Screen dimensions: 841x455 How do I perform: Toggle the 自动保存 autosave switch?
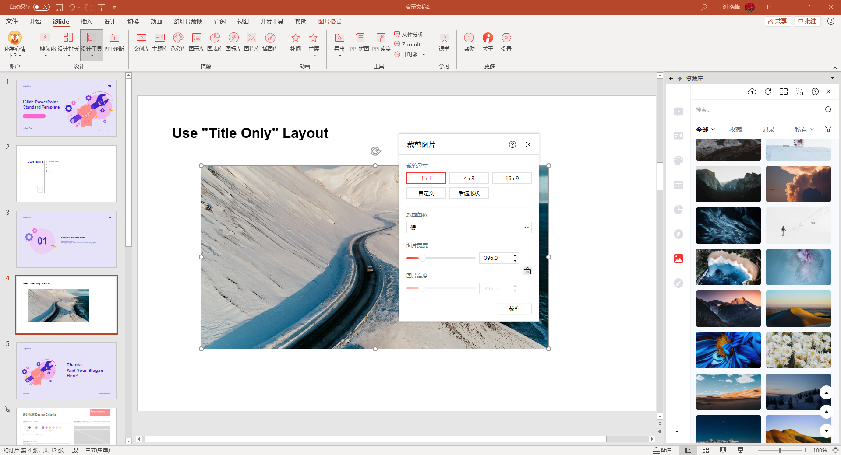(x=42, y=7)
